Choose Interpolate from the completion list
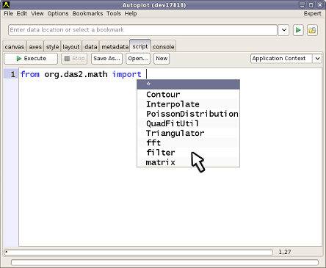Image resolution: width=326 pixels, height=268 pixels. coord(188,104)
